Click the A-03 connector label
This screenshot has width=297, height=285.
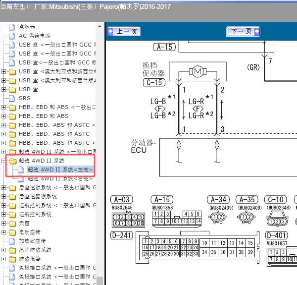coord(122,200)
